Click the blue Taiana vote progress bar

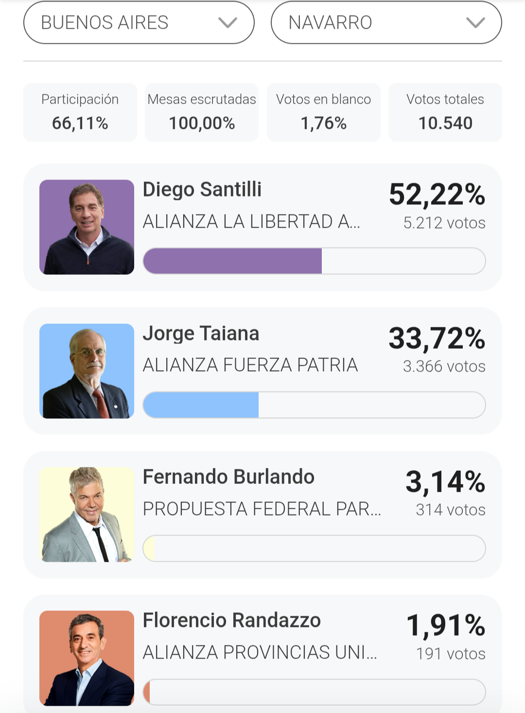tap(314, 405)
